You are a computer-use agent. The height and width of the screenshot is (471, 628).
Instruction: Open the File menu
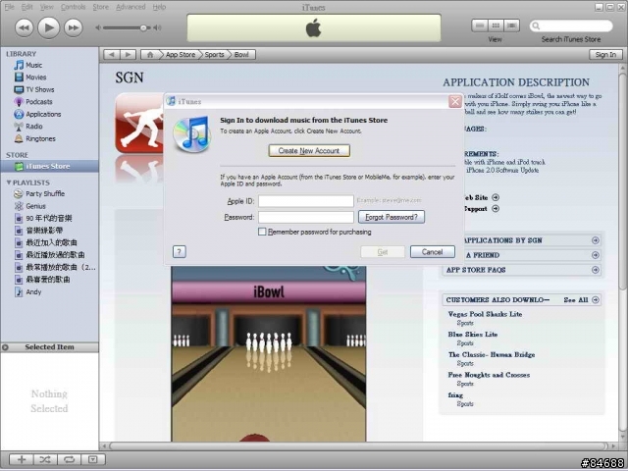click(x=9, y=7)
